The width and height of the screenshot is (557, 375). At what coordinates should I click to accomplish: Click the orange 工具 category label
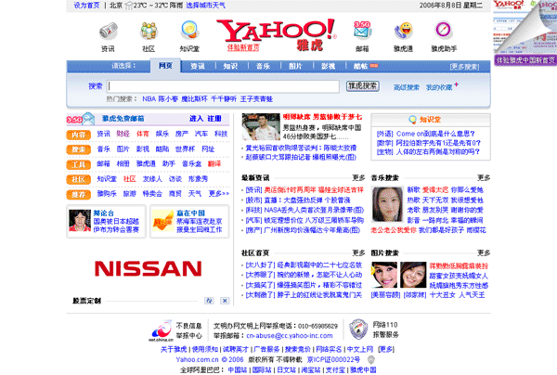pos(79,165)
